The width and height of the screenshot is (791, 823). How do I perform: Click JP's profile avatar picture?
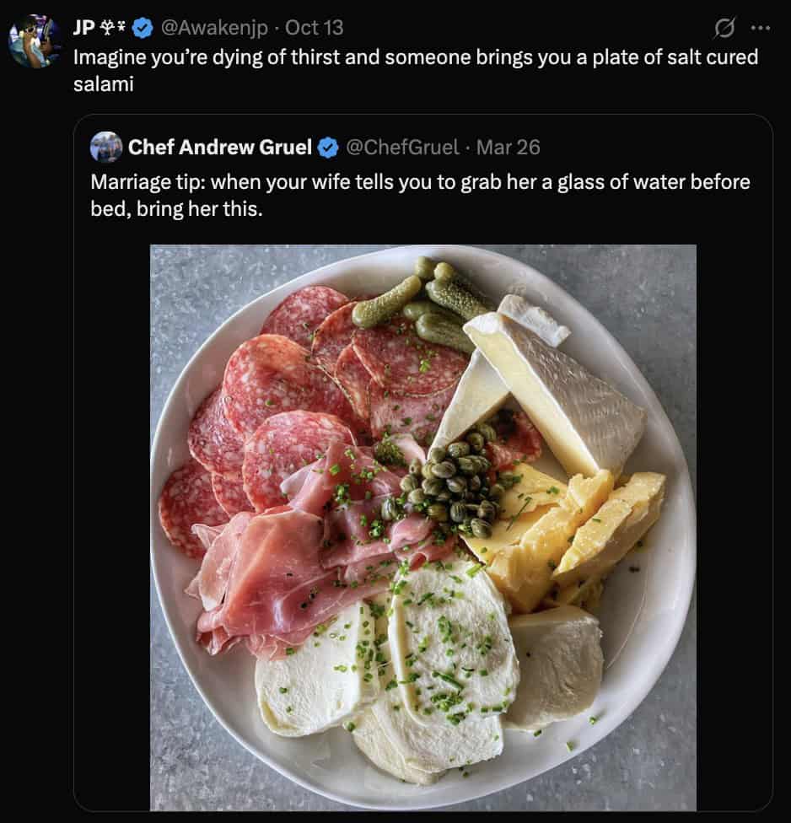click(x=35, y=41)
